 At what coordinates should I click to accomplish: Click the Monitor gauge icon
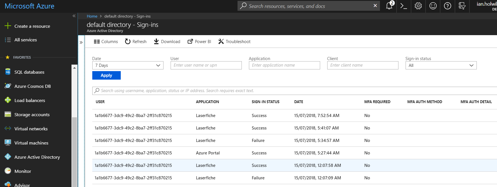[8, 171]
